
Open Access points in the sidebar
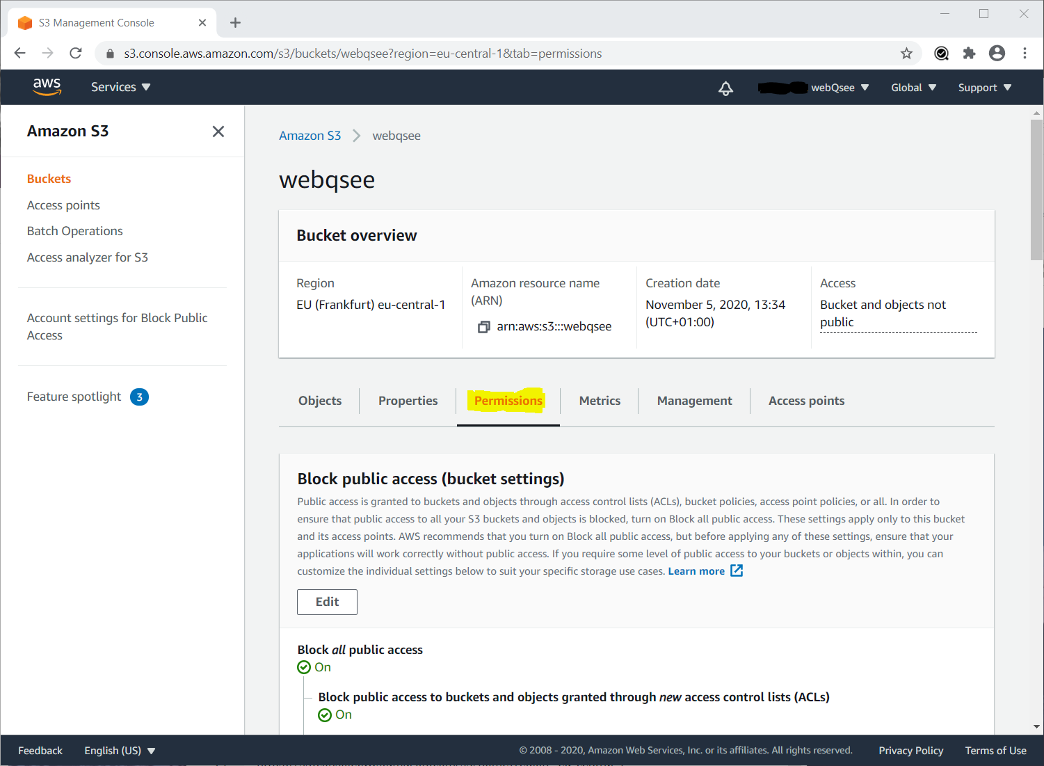coord(63,205)
